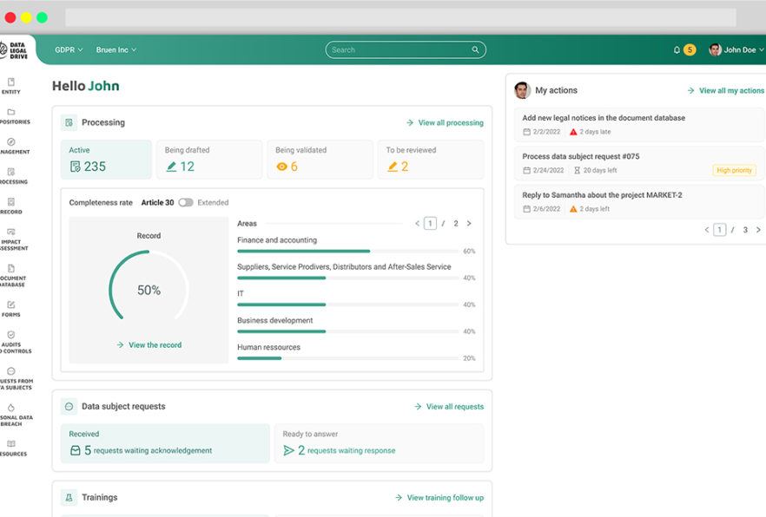Select the Being validated tile
766x517 pixels.
click(x=319, y=160)
